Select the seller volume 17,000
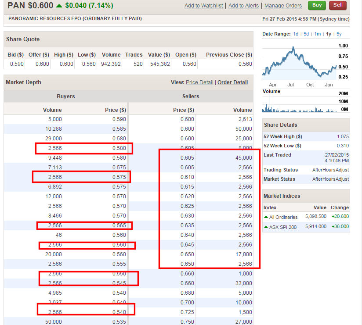This screenshot has width=362, height=325. (x=244, y=254)
